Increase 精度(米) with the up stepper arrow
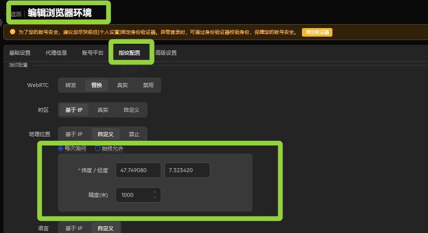Image resolution: width=428 pixels, height=233 pixels. pos(155,192)
